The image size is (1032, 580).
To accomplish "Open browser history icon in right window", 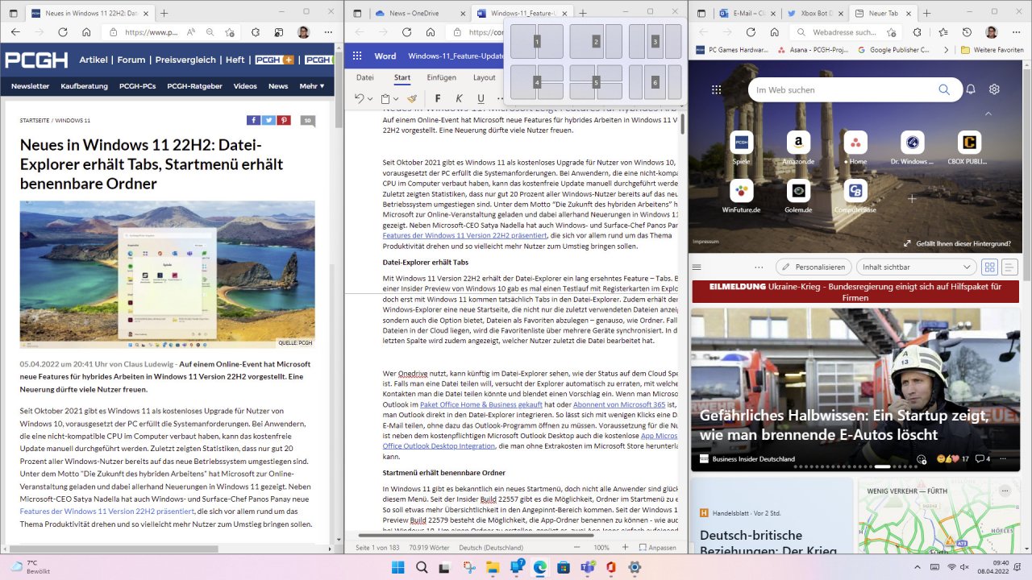I will tap(967, 32).
